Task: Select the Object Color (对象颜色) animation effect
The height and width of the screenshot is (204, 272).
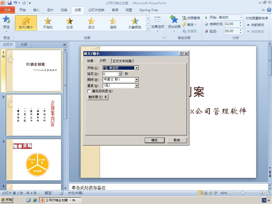Action: [135, 23]
